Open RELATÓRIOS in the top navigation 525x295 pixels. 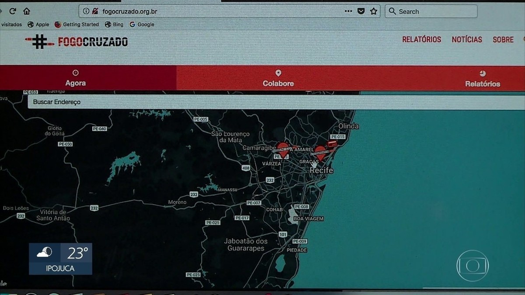click(x=422, y=39)
